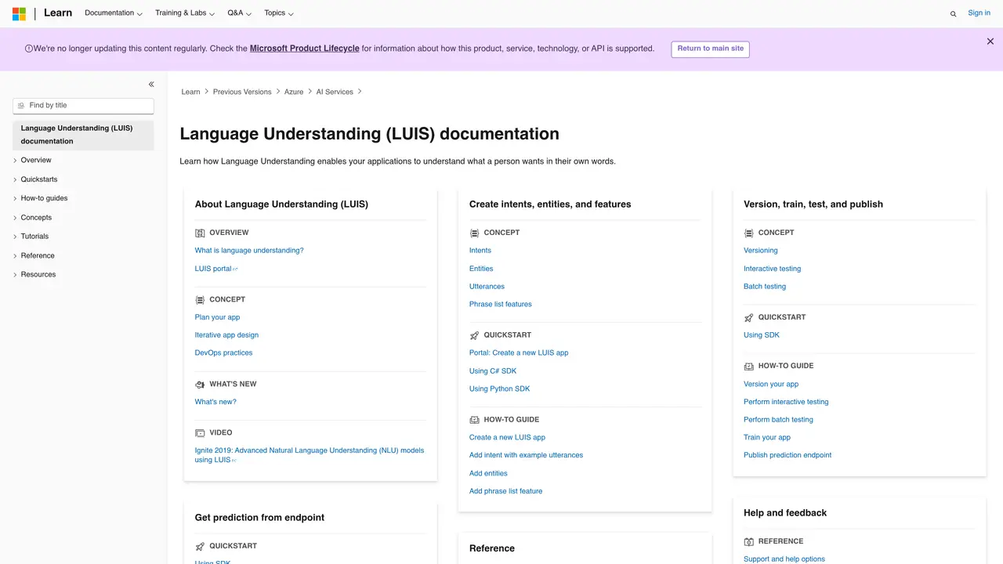Click the Video icon in About card
Image resolution: width=1003 pixels, height=564 pixels.
tap(200, 433)
